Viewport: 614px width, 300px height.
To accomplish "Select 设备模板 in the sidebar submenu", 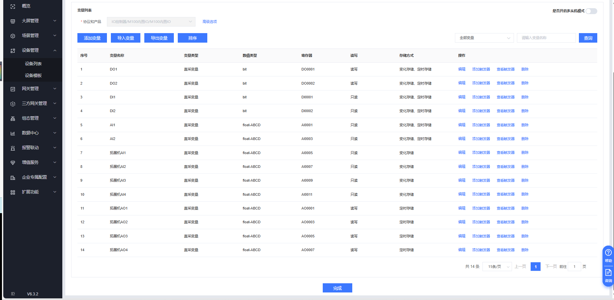I will click(33, 75).
